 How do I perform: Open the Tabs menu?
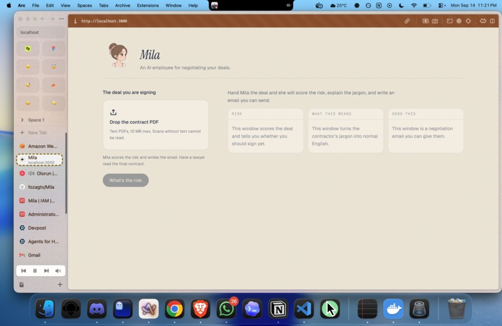click(x=103, y=6)
